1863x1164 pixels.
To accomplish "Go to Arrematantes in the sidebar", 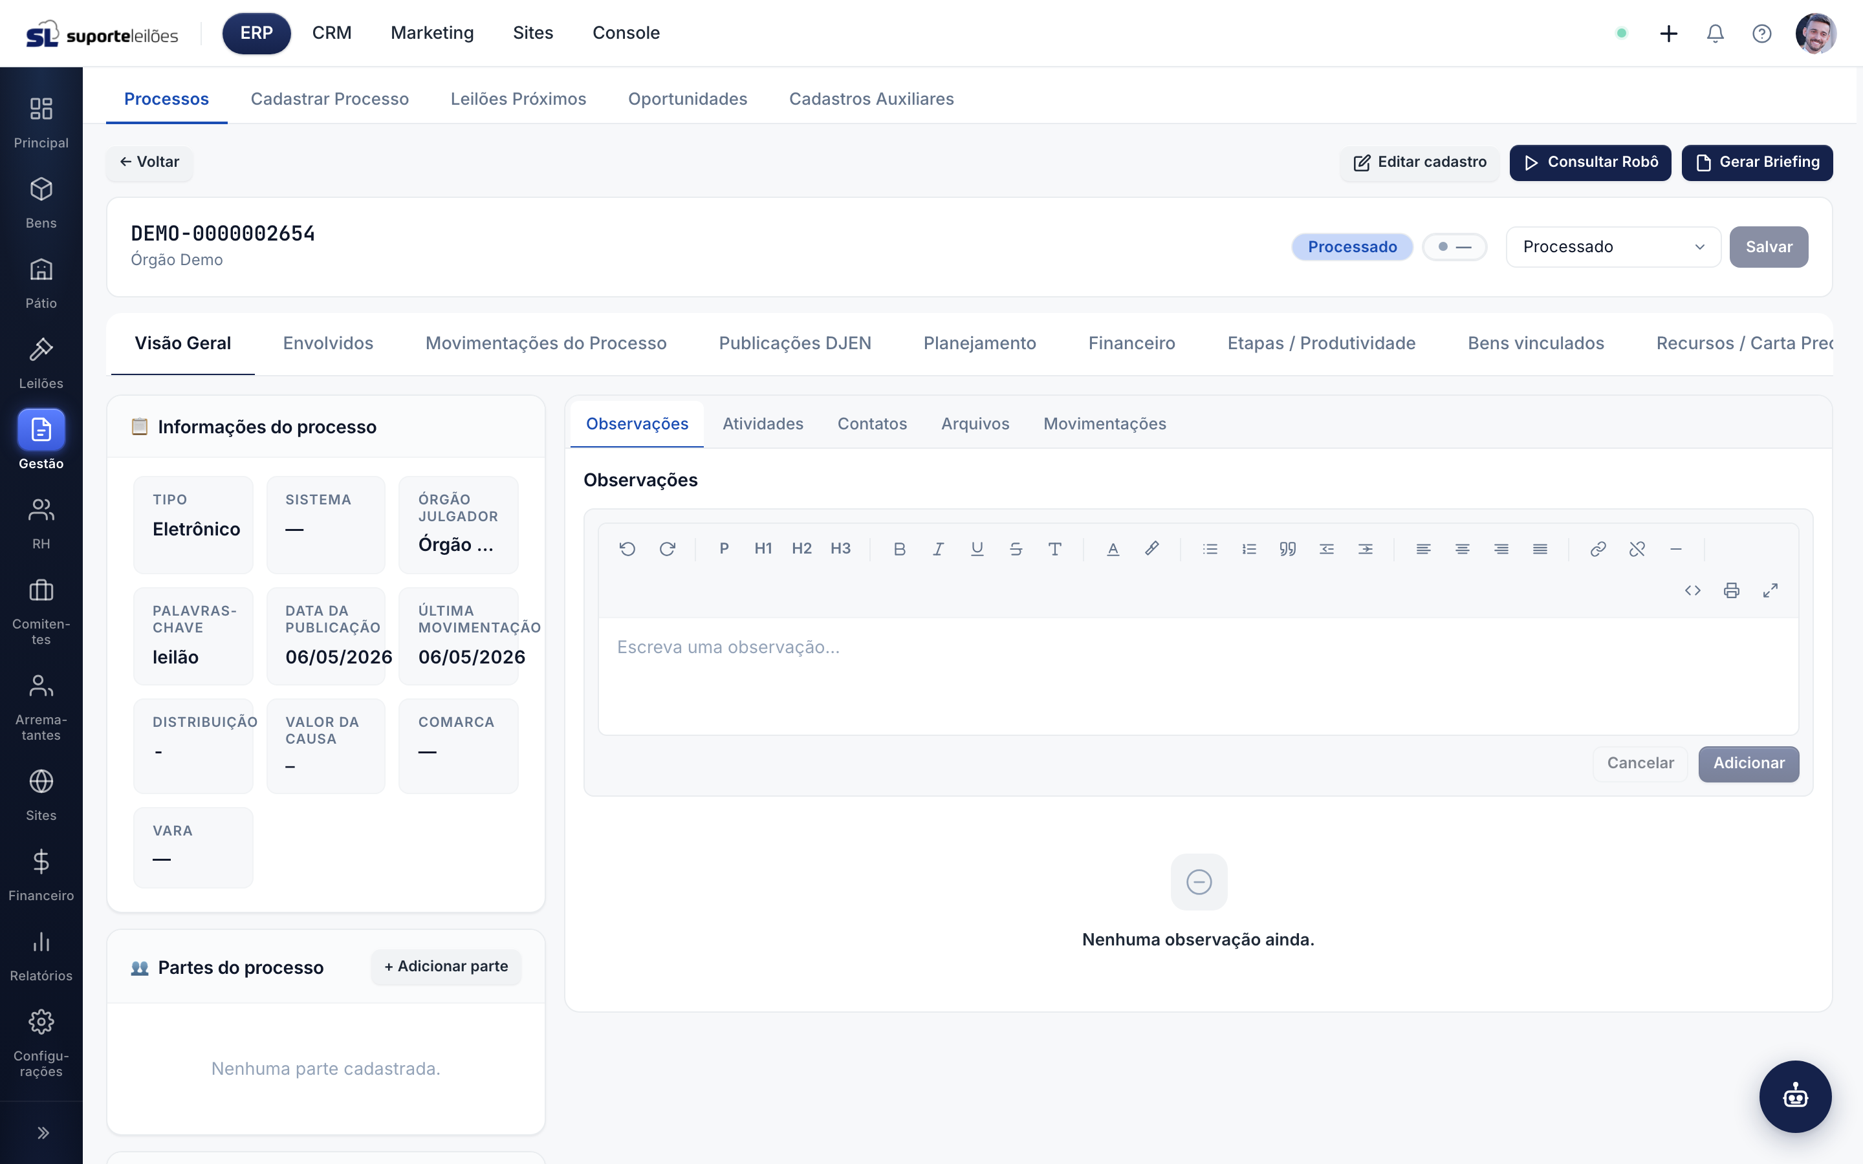I will click(x=41, y=707).
